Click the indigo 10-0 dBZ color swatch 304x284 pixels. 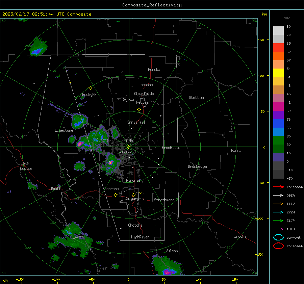(278, 157)
